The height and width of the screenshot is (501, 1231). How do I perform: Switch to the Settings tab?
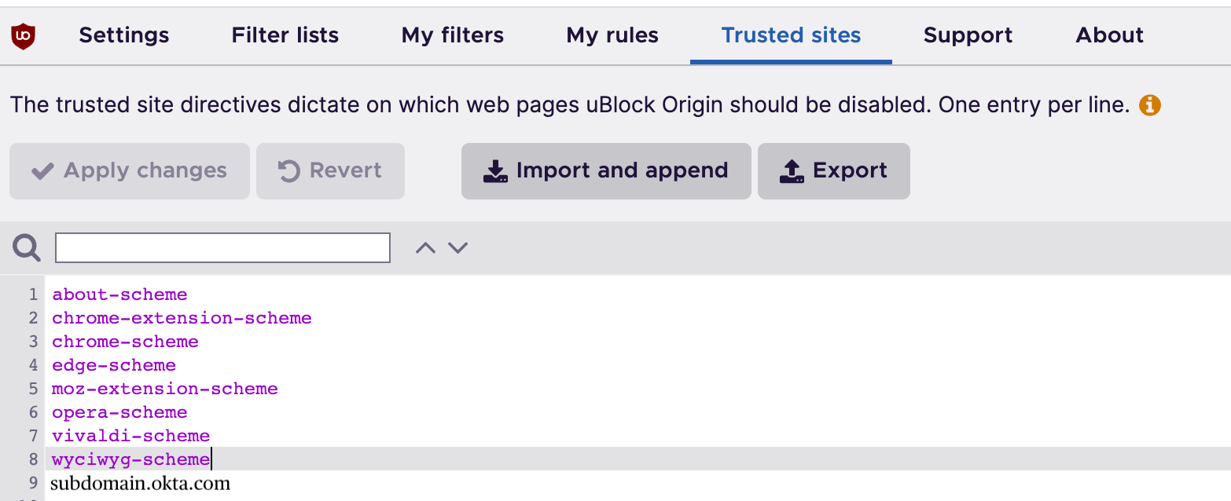pos(123,35)
